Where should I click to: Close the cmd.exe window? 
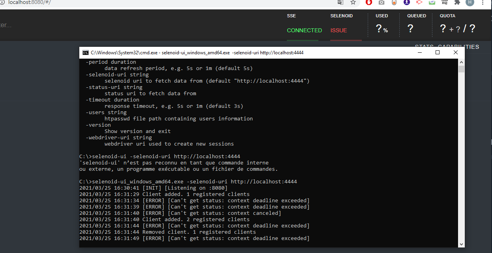pyautogui.click(x=456, y=53)
